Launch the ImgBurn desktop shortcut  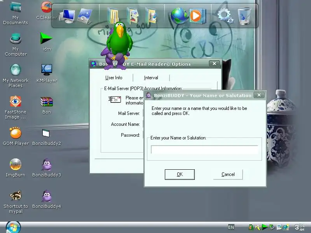(x=16, y=168)
